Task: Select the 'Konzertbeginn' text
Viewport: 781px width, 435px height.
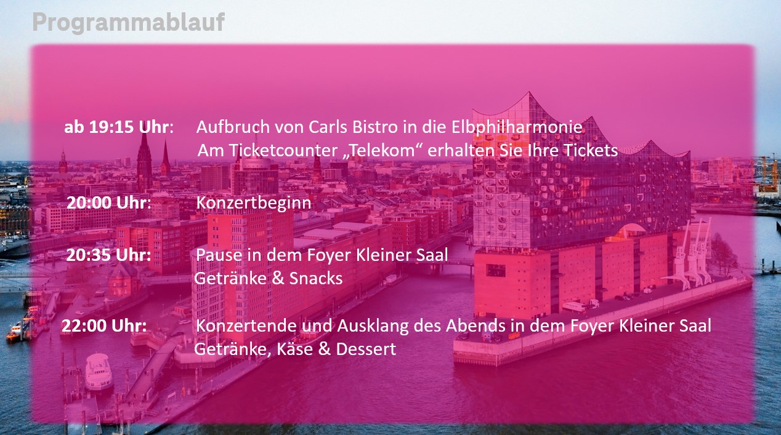Action: (254, 204)
